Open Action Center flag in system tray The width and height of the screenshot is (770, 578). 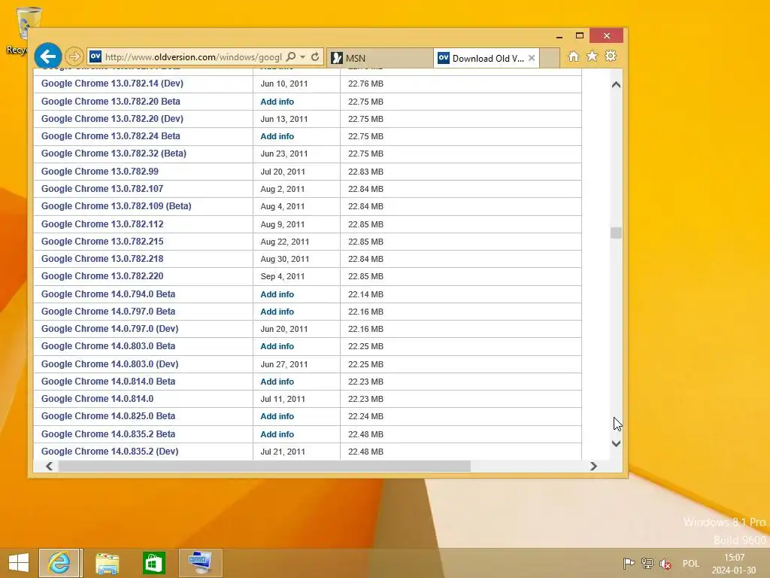[x=629, y=563]
